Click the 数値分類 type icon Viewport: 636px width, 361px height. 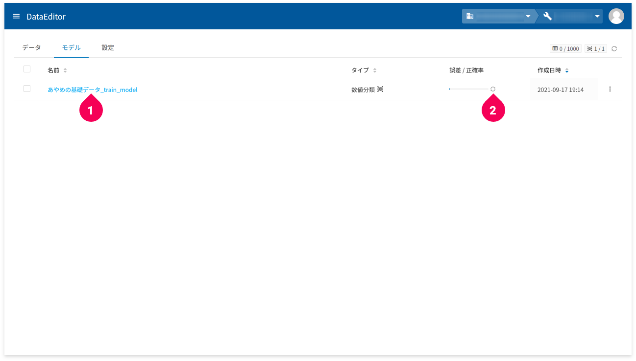point(380,89)
